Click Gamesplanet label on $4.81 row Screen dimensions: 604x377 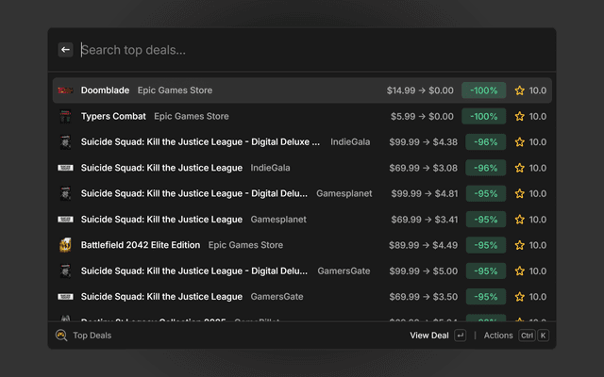click(344, 193)
